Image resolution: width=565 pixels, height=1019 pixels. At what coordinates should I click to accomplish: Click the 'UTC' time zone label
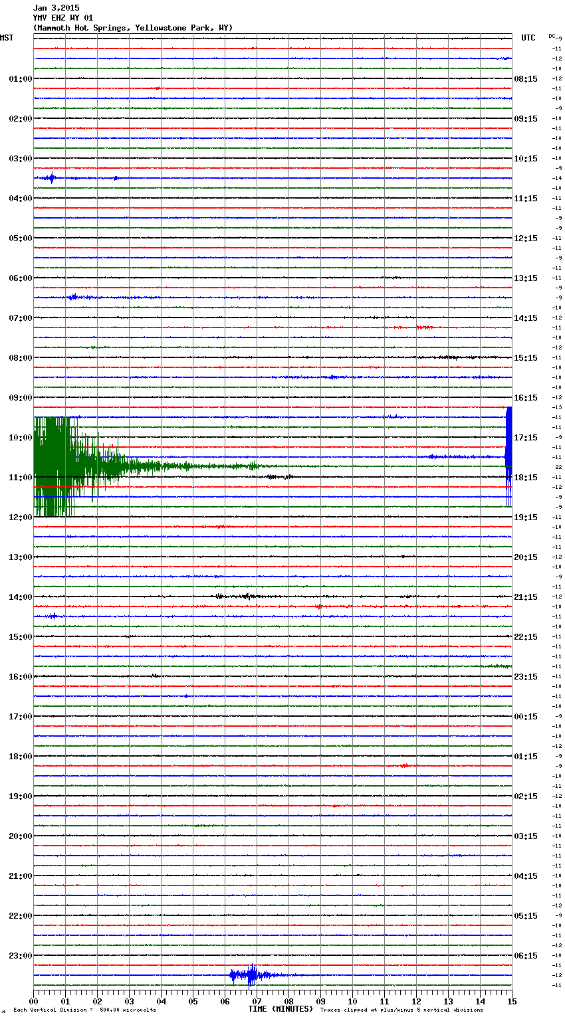(x=528, y=38)
